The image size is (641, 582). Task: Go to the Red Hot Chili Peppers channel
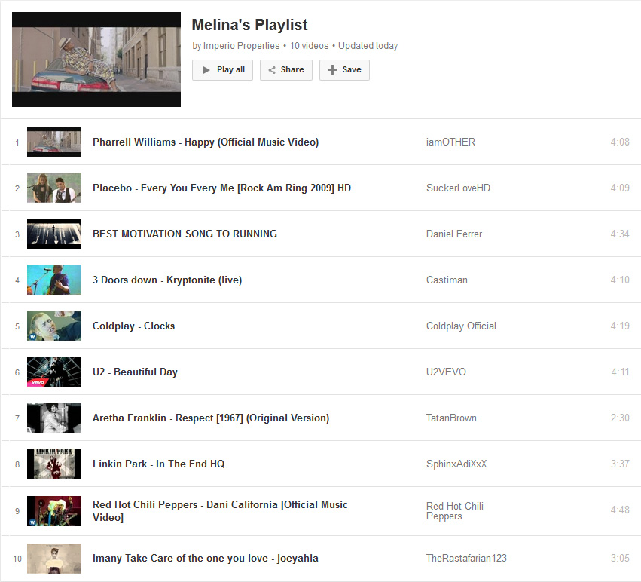(455, 511)
